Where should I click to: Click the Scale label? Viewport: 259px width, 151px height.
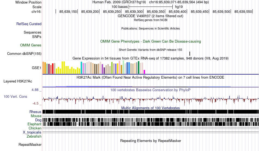[x=37, y=7]
